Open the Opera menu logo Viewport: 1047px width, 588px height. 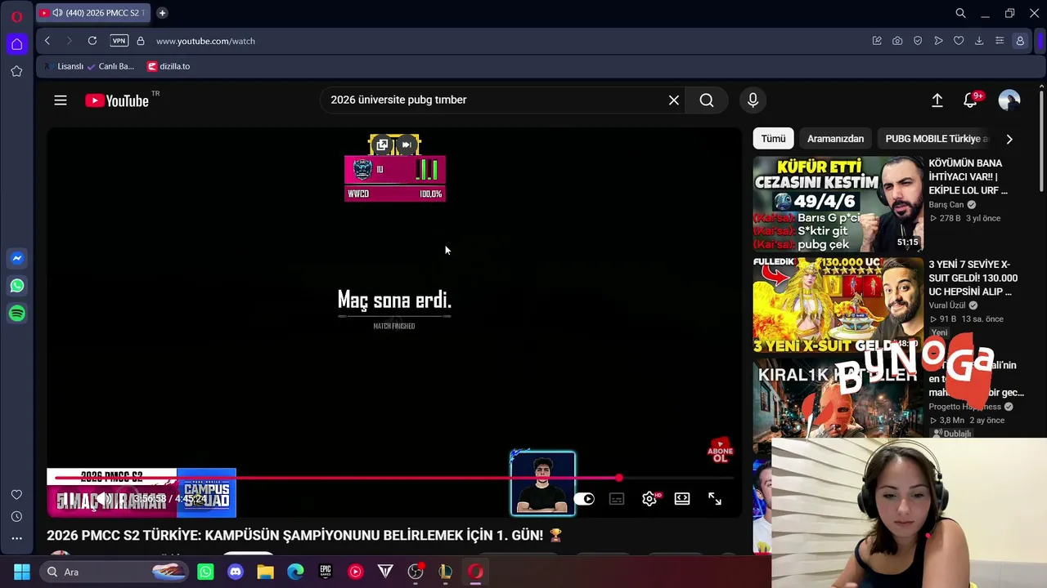[16, 16]
